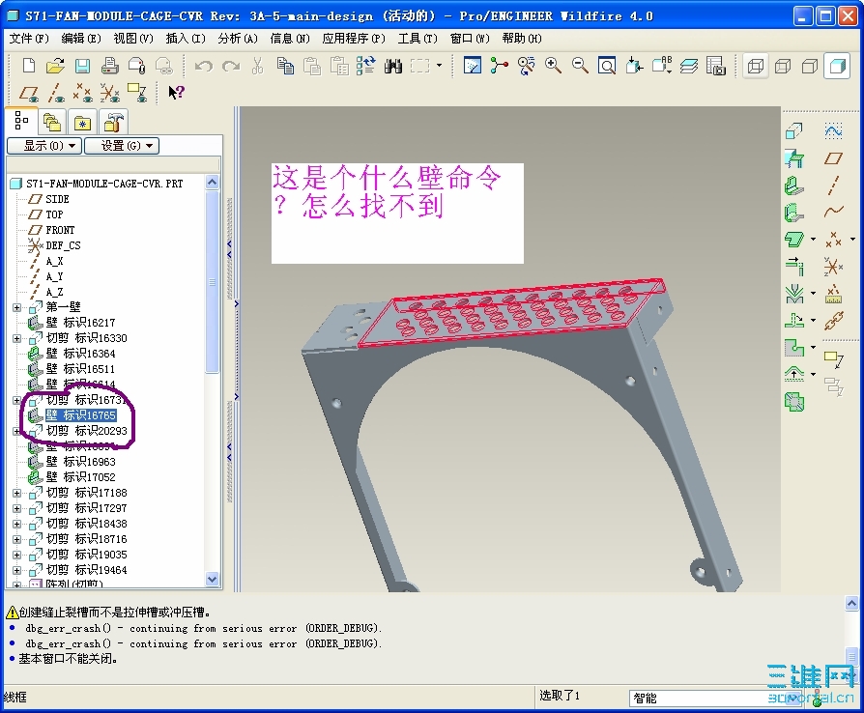Expand the 切剪 标识17188 node
The height and width of the screenshot is (713, 864).
(x=17, y=493)
